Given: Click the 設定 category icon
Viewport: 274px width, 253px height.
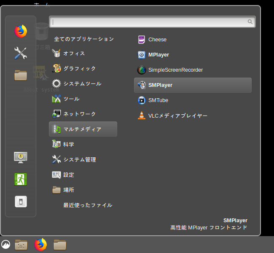Looking at the screenshot, I should (x=56, y=175).
